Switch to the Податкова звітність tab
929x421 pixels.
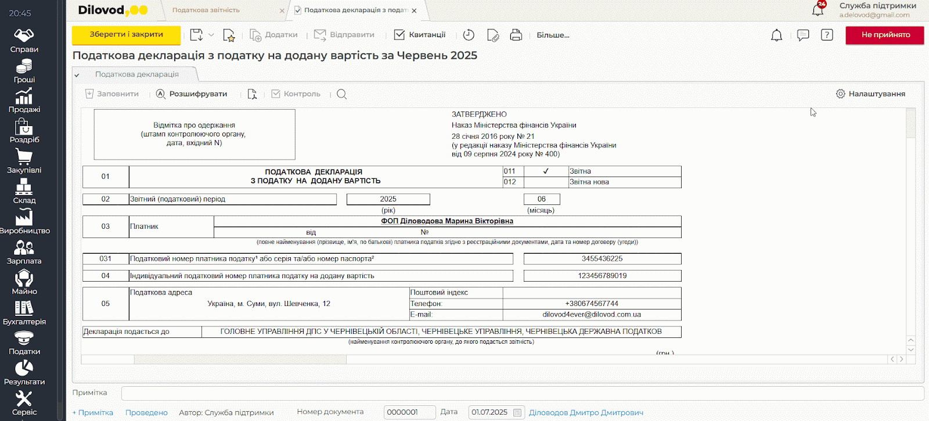coord(206,10)
